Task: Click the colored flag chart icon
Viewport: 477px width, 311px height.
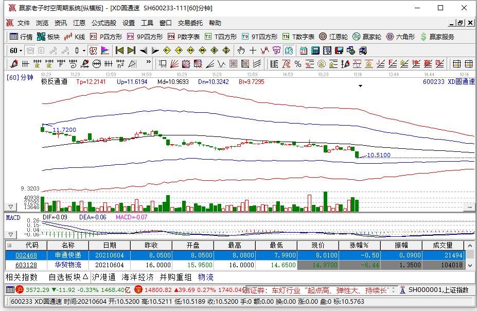Action: [x=105, y=50]
